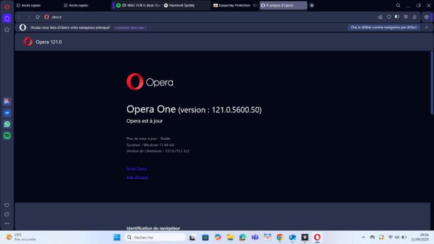Set Opera as default browser button
434x244 pixels.
click(383, 27)
